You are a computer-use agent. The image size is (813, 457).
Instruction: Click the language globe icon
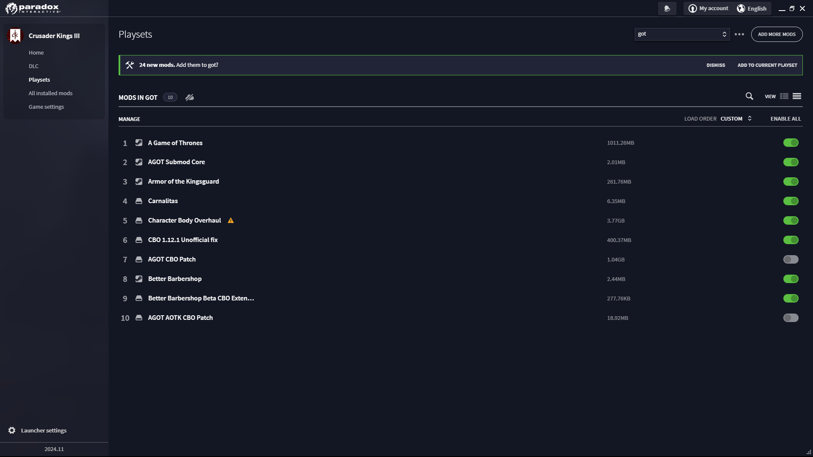741,8
